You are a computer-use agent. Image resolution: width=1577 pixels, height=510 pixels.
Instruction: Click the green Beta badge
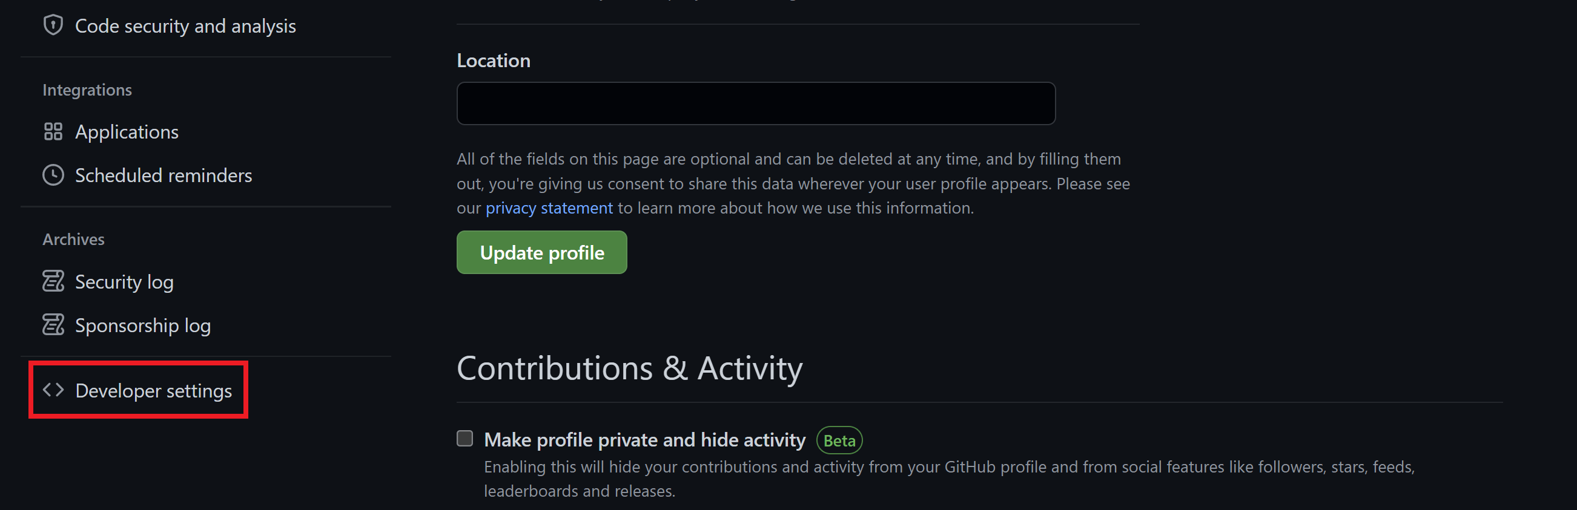click(x=839, y=441)
